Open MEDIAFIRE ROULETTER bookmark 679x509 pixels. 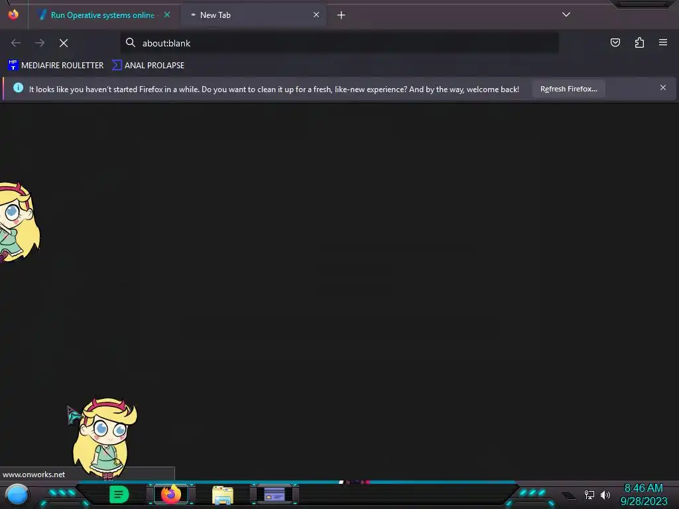(56, 66)
